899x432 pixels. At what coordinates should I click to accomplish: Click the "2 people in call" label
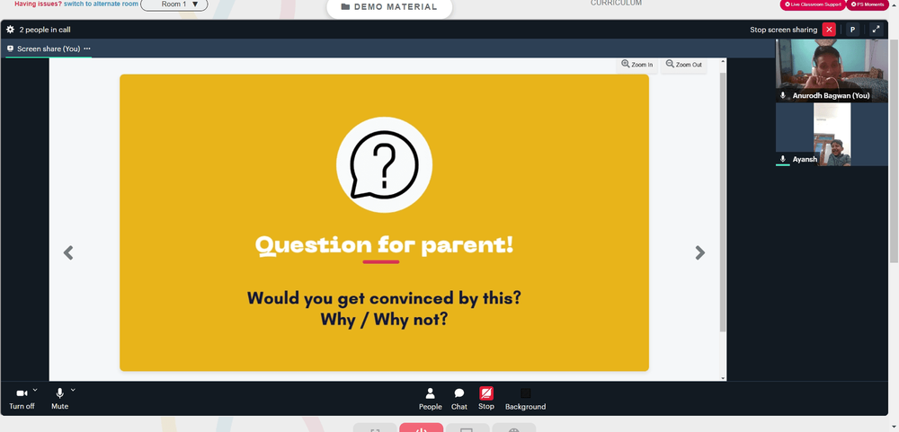(x=45, y=30)
